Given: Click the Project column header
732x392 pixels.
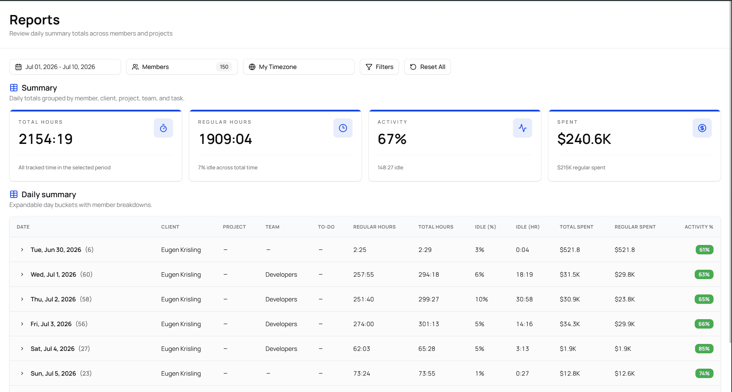Looking at the screenshot, I should tap(234, 227).
